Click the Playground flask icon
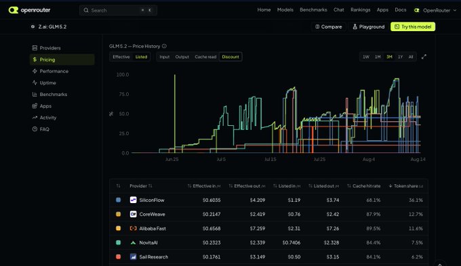This screenshot has width=461, height=266. [355, 26]
